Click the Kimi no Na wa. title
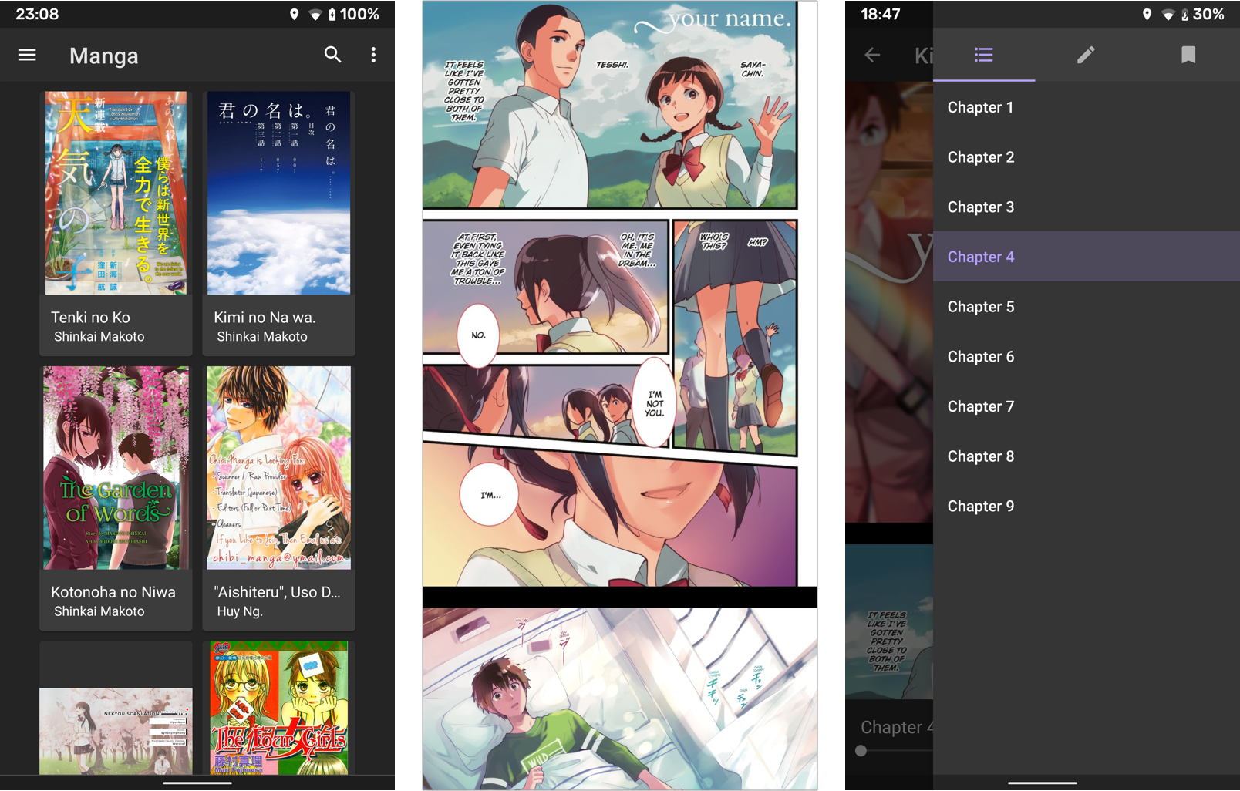 265,318
